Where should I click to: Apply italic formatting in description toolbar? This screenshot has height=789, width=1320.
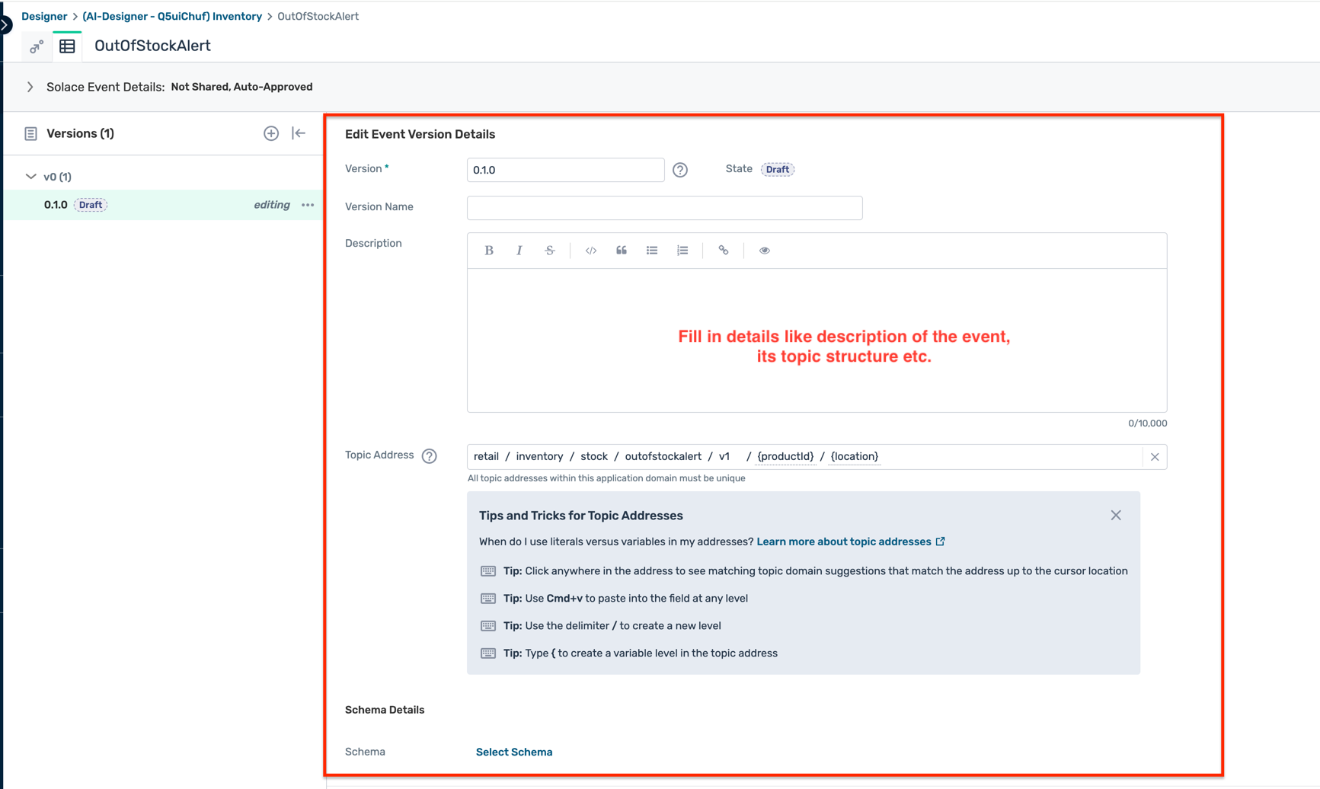point(519,251)
